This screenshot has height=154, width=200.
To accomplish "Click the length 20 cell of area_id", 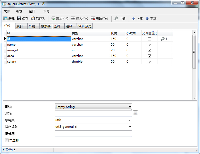I will [x=118, y=50].
